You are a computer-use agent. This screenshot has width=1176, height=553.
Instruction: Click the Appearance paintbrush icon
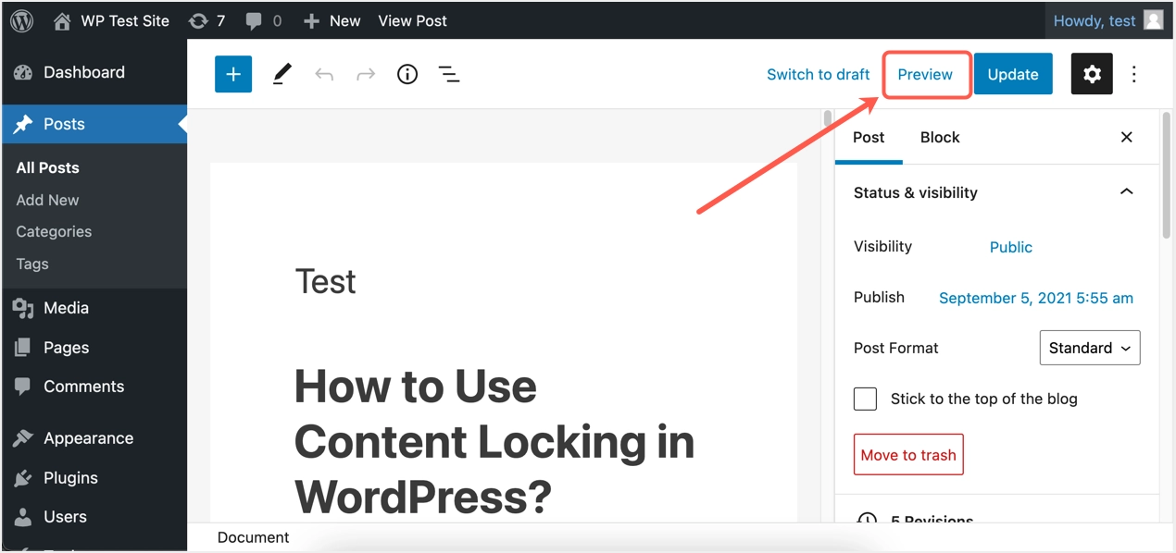23,438
